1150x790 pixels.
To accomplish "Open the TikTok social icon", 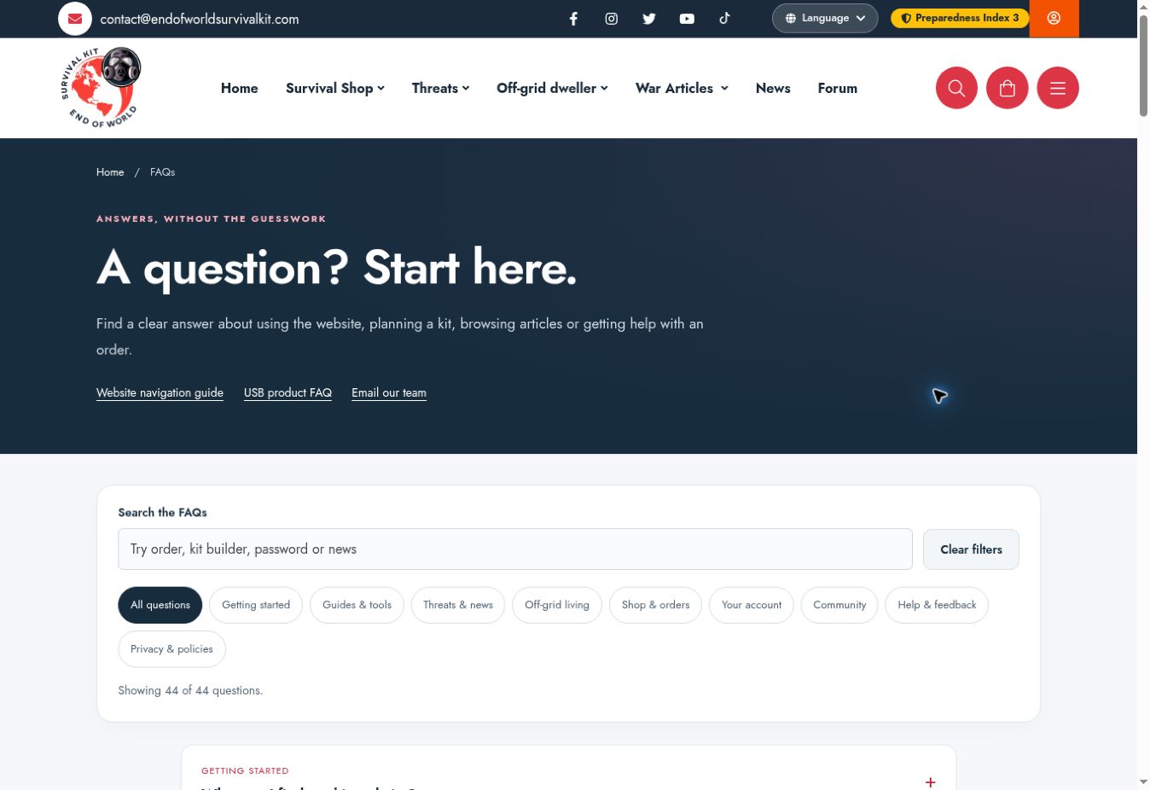I will [724, 18].
